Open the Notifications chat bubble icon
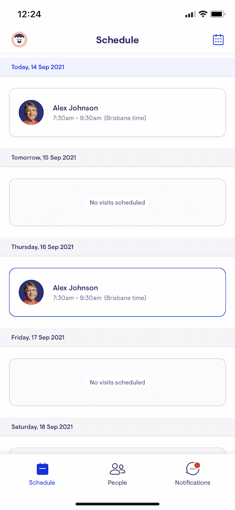 point(193,469)
